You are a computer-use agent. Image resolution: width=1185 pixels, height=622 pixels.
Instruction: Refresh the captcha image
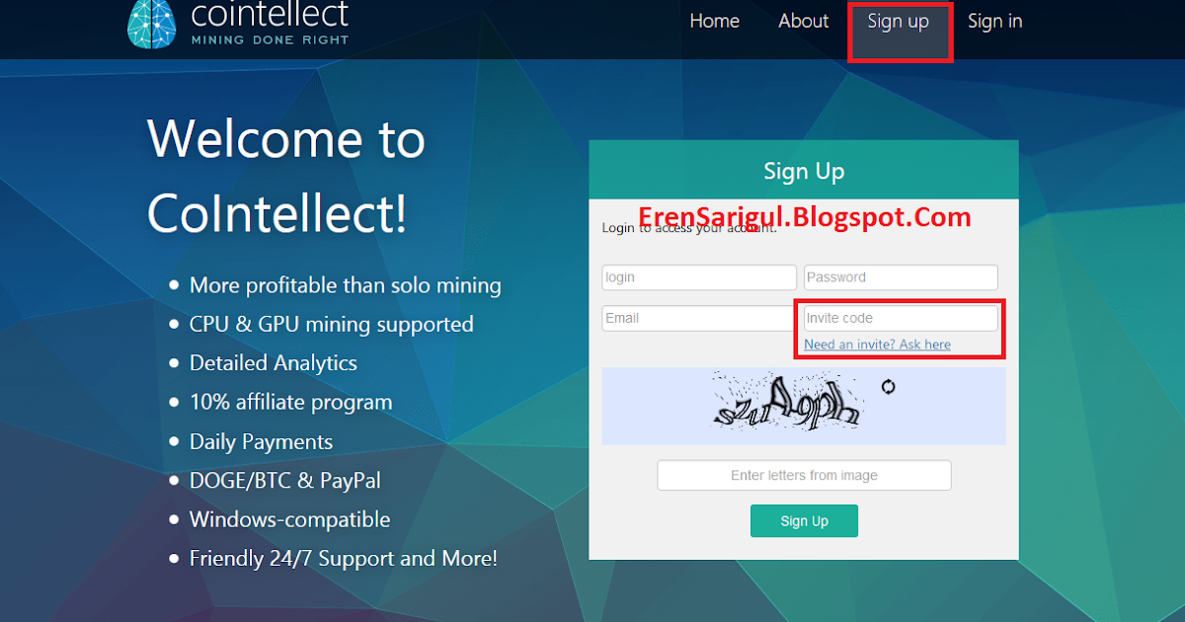tap(888, 387)
